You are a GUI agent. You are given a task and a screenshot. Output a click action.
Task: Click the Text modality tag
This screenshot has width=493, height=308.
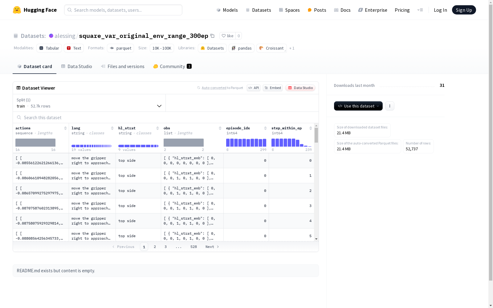pos(74,48)
